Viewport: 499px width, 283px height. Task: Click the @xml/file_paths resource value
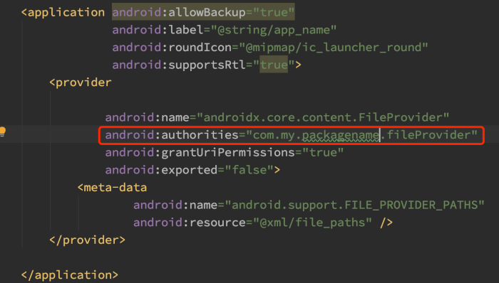312,223
